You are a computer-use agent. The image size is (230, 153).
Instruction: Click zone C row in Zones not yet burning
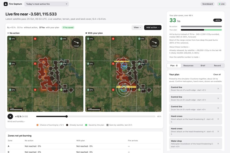click(x=84, y=152)
